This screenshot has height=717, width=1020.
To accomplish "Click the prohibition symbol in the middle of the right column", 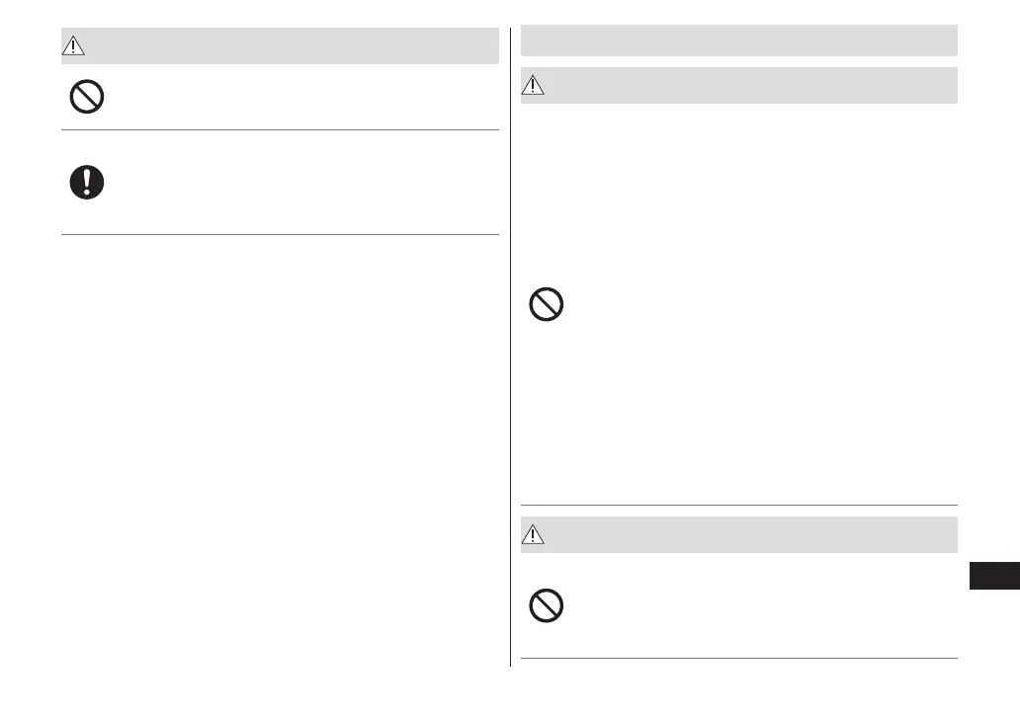I will 547,304.
